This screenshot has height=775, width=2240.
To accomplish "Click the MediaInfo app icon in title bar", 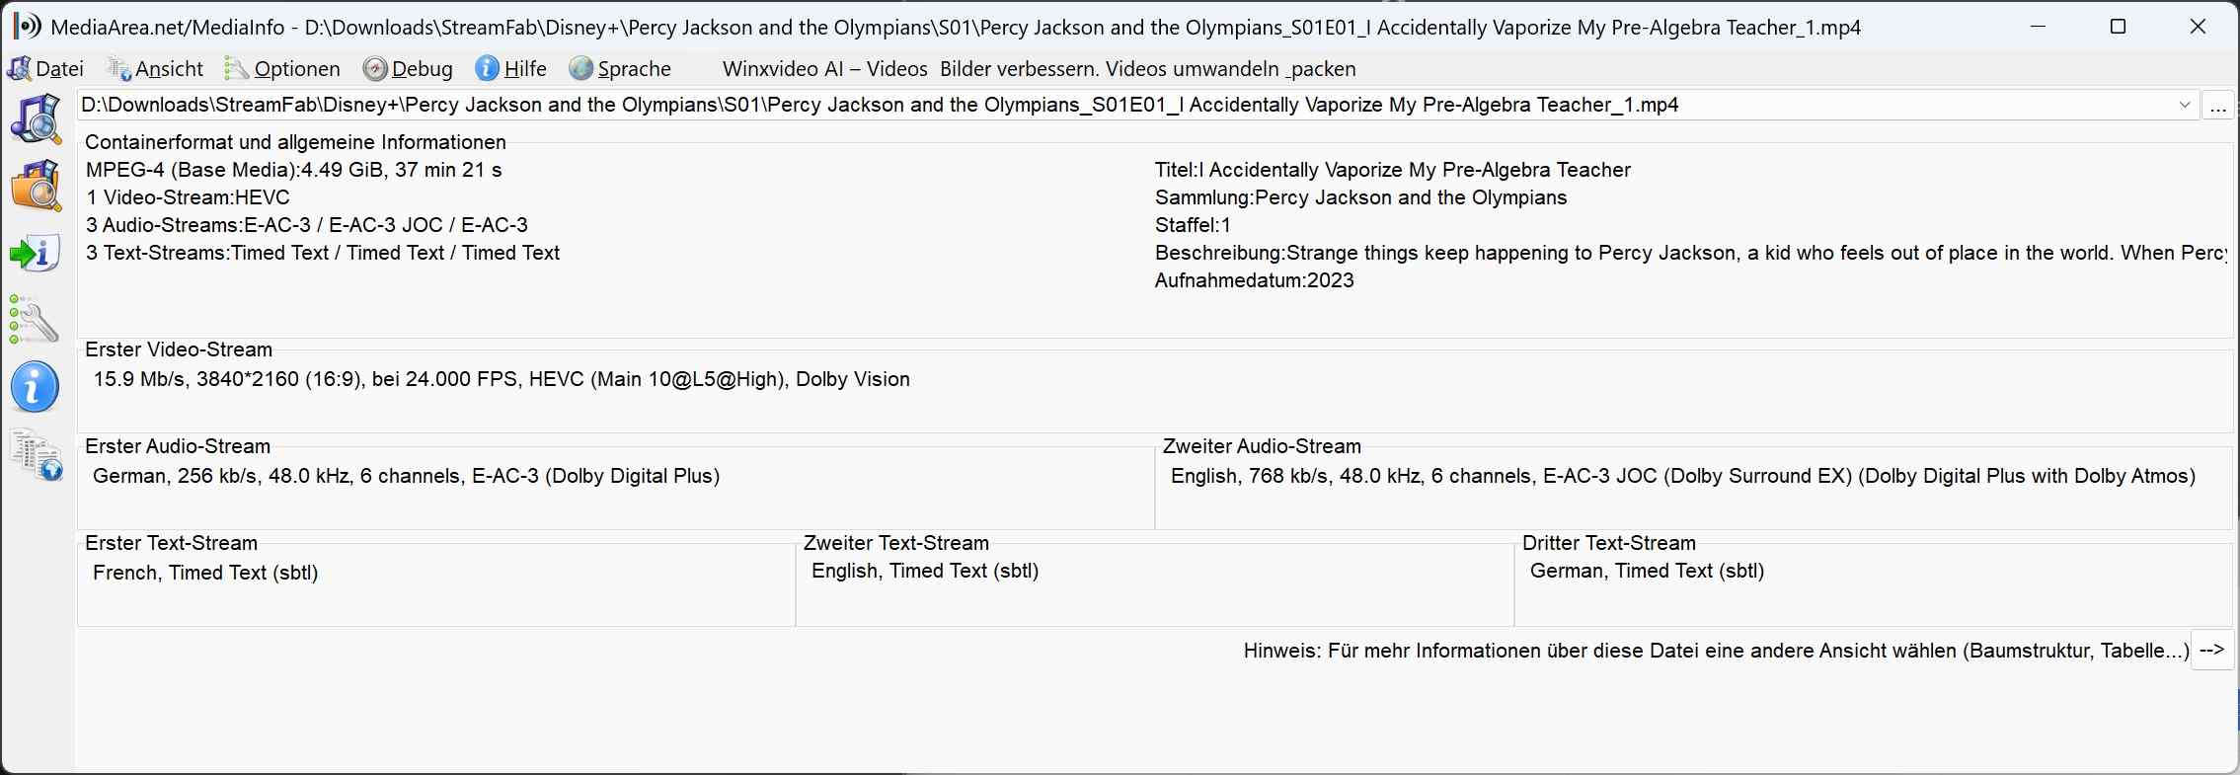I will (28, 27).
